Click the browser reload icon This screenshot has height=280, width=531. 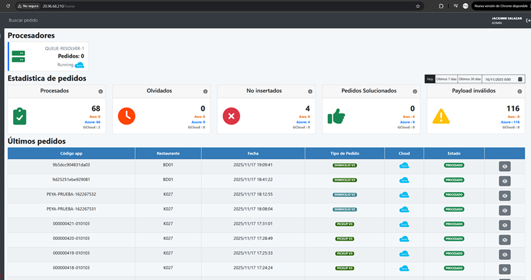point(8,6)
